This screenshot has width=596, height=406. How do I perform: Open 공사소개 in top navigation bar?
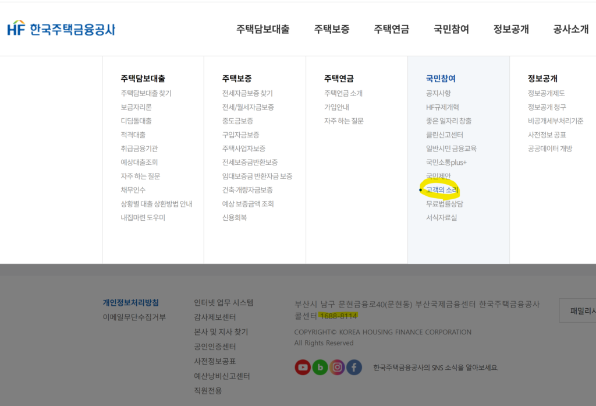[x=571, y=29]
